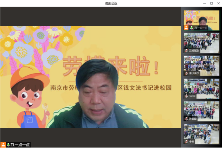222x148 pixels.
Task: Click the main speaker video area
Action: 90,77
